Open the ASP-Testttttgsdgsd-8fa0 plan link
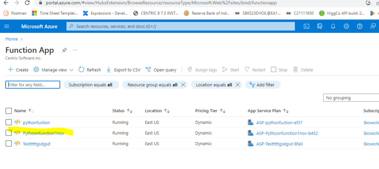Image resolution: width=379 pixels, height=169 pixels. click(x=279, y=144)
